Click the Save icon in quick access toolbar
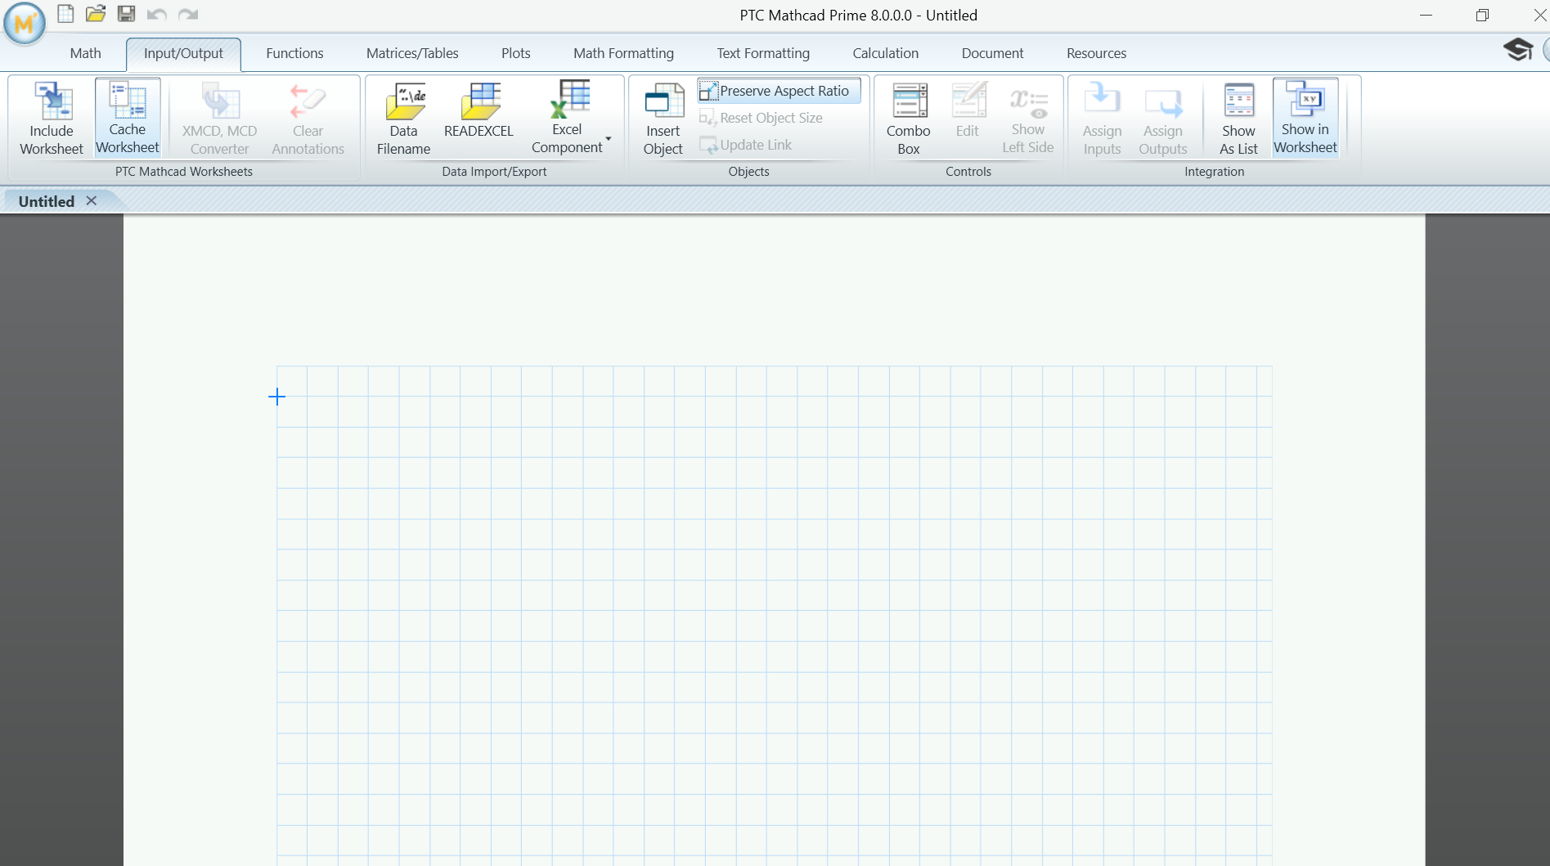Screen dimensions: 1550x866 pyautogui.click(x=126, y=14)
